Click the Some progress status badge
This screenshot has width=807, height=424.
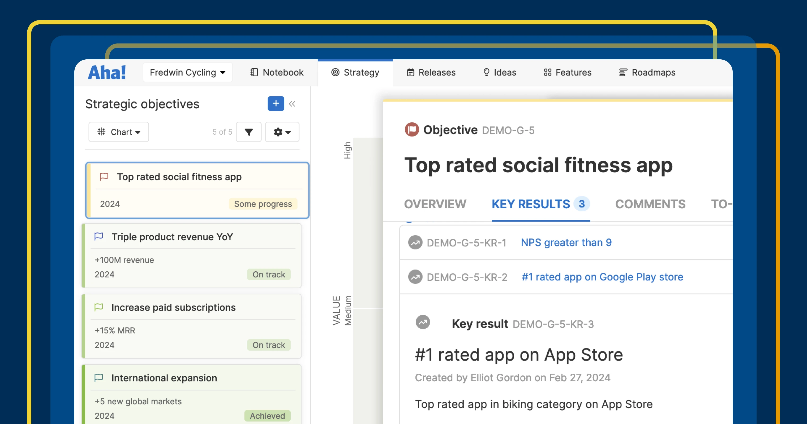[x=263, y=204]
